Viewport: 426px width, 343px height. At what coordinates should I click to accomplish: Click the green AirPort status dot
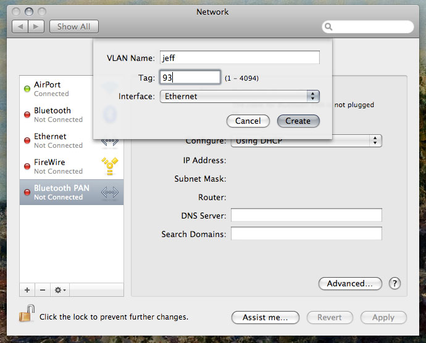27,89
